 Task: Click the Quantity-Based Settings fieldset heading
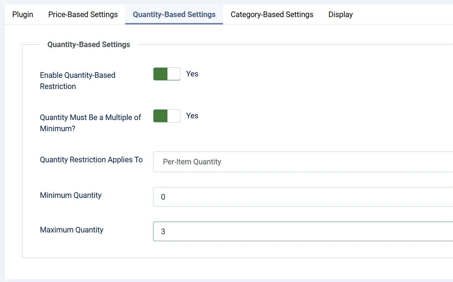point(89,44)
